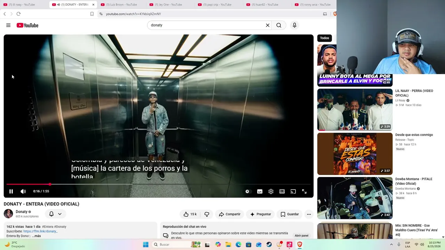Switch to the papi crip YouTube tab
The height and width of the screenshot is (250, 445).
click(x=219, y=5)
